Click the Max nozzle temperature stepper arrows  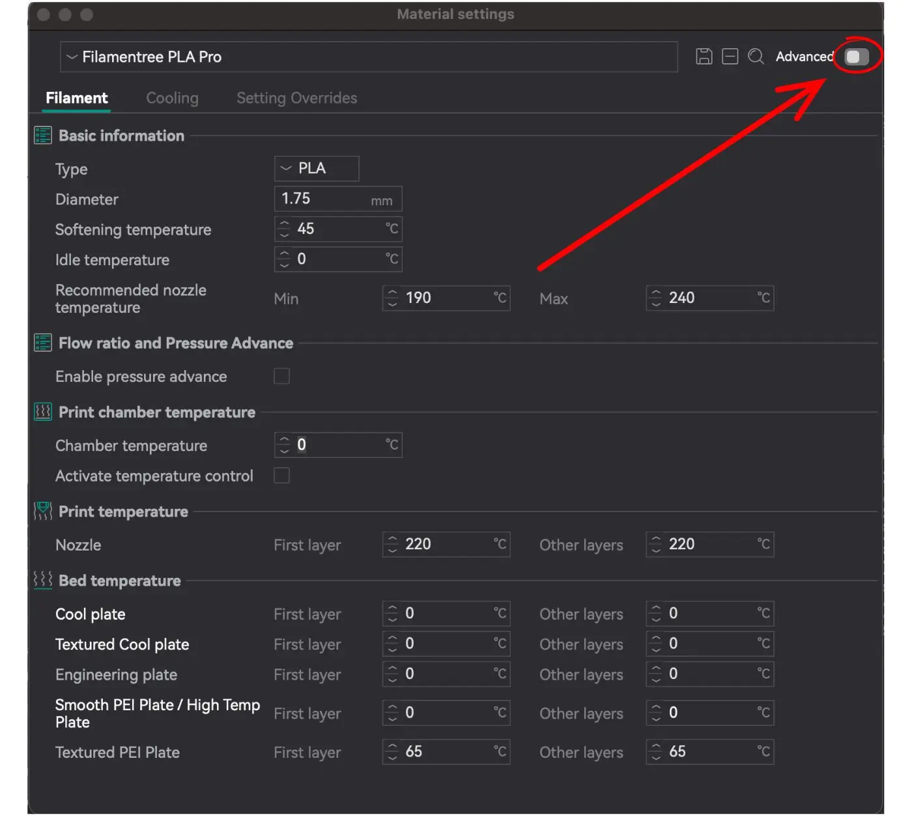[656, 298]
